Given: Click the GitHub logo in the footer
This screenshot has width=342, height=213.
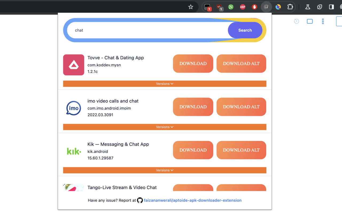Looking at the screenshot, I should tap(140, 200).
